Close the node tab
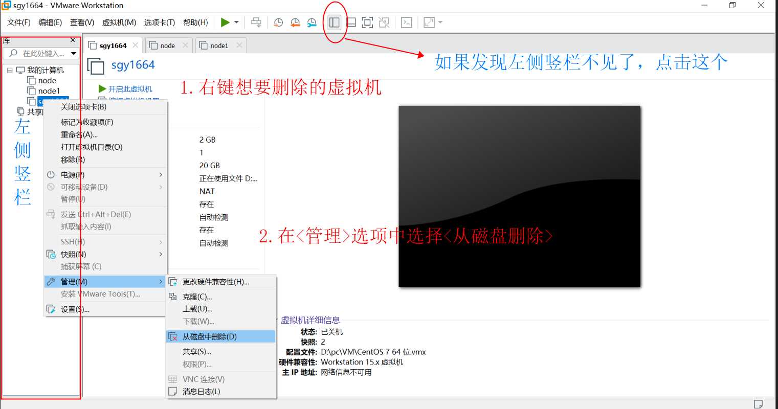This screenshot has height=409, width=778. click(x=185, y=46)
